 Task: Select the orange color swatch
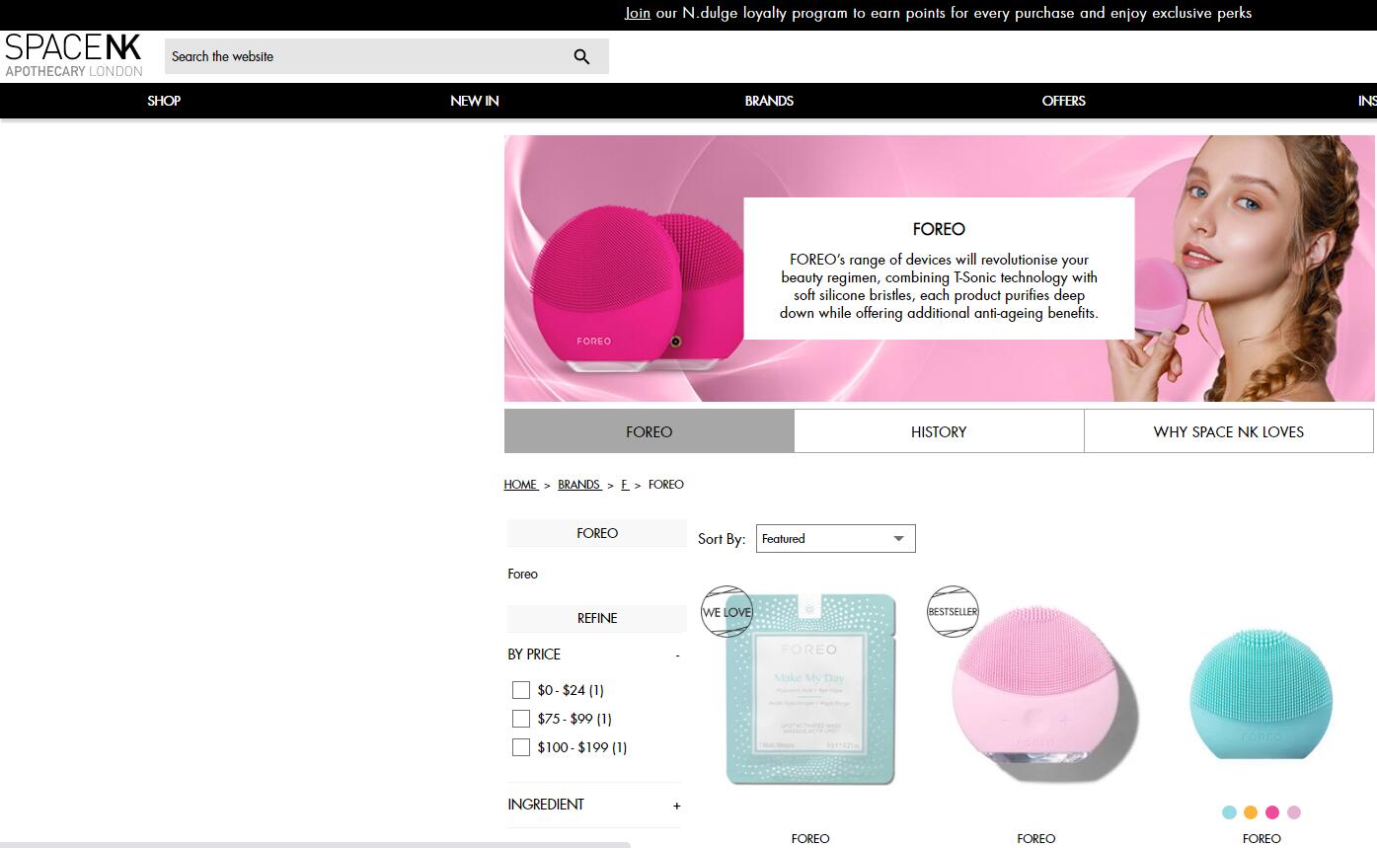pyautogui.click(x=1251, y=812)
